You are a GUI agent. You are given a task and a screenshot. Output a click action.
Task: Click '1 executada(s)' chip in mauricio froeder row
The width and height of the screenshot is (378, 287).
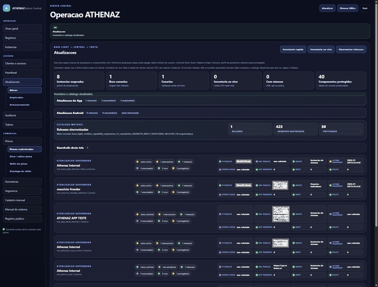point(145,192)
